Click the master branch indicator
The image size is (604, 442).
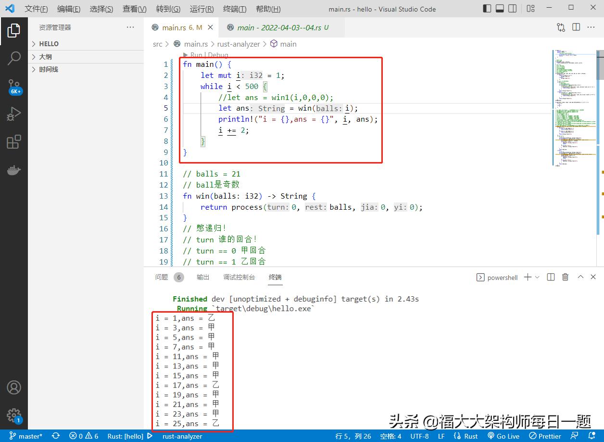(x=26, y=436)
